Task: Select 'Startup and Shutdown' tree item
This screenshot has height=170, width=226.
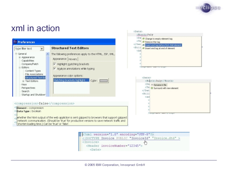Action: (33, 95)
